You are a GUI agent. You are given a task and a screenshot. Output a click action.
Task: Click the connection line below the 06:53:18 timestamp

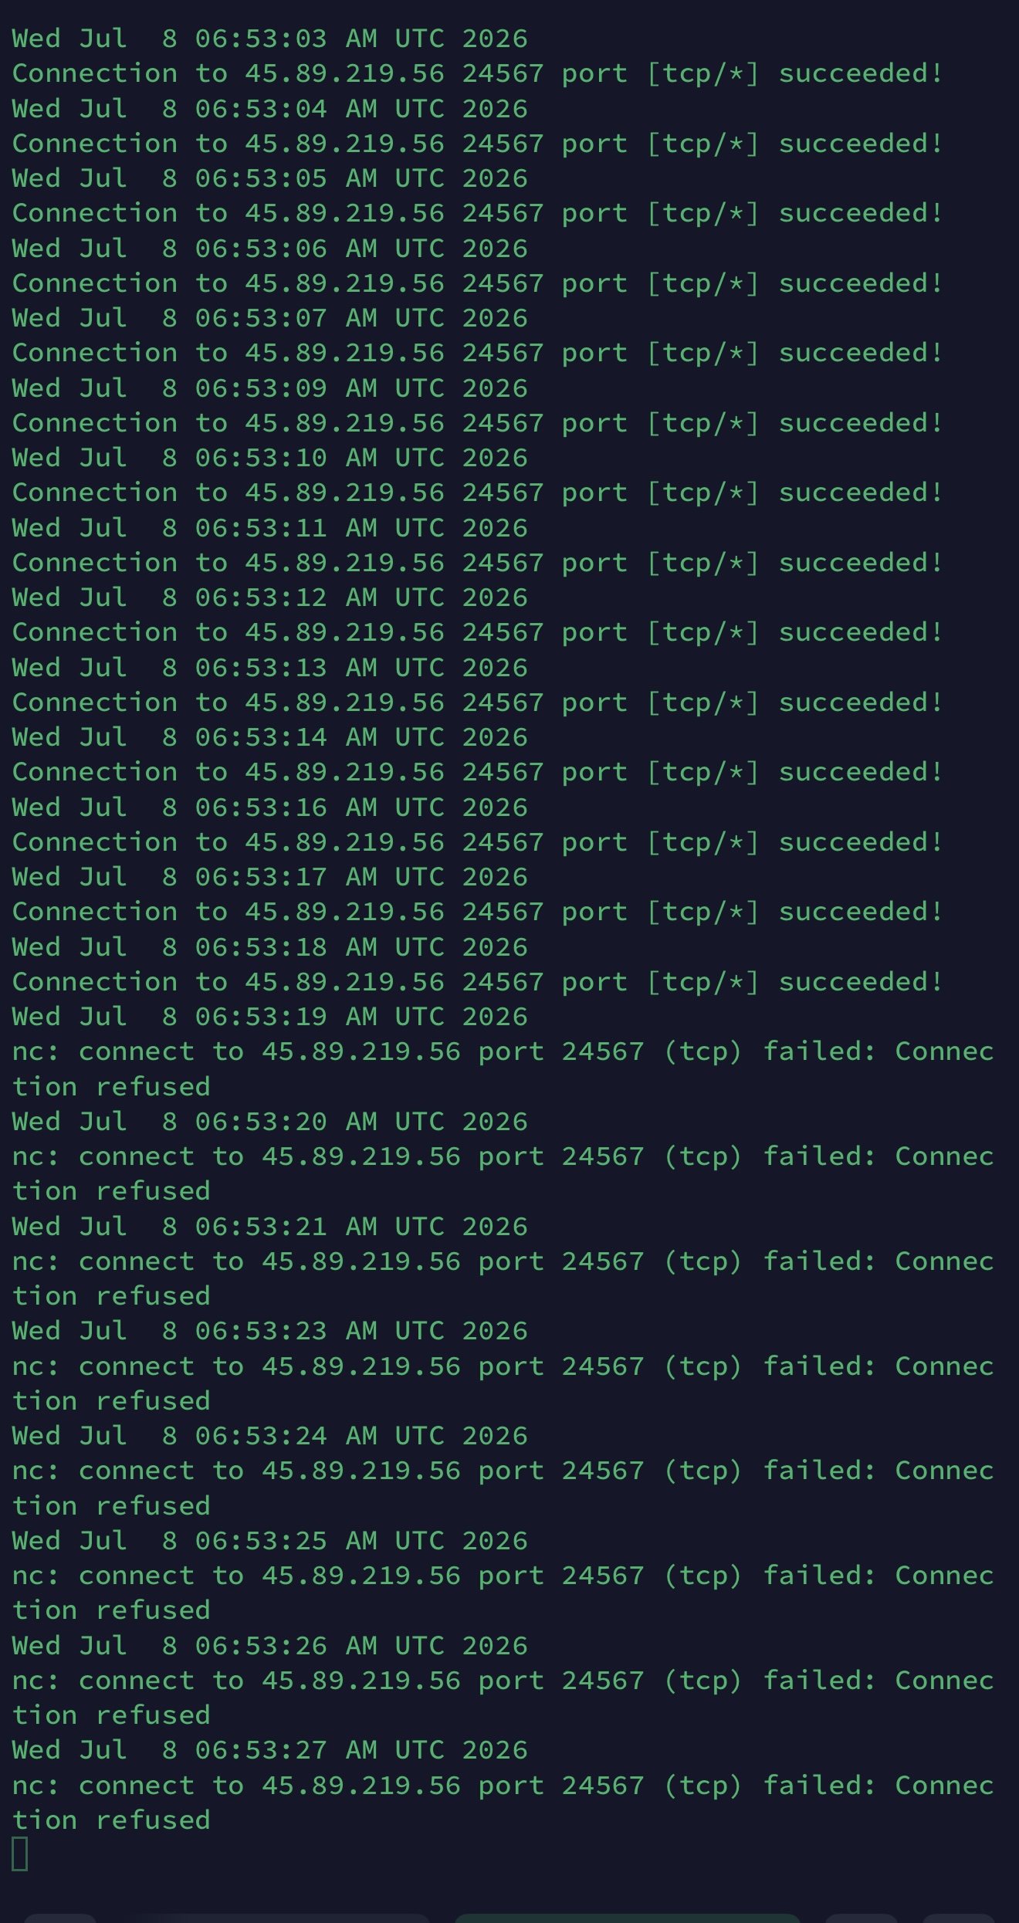[x=477, y=981]
